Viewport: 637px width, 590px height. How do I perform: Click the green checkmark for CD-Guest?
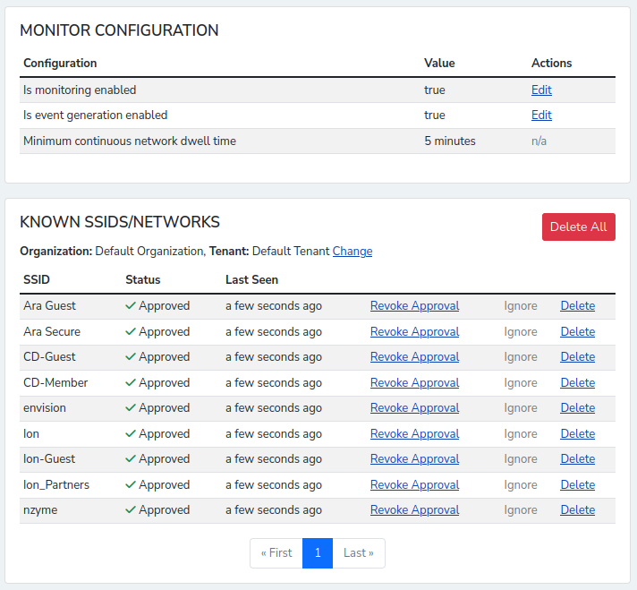click(x=131, y=357)
